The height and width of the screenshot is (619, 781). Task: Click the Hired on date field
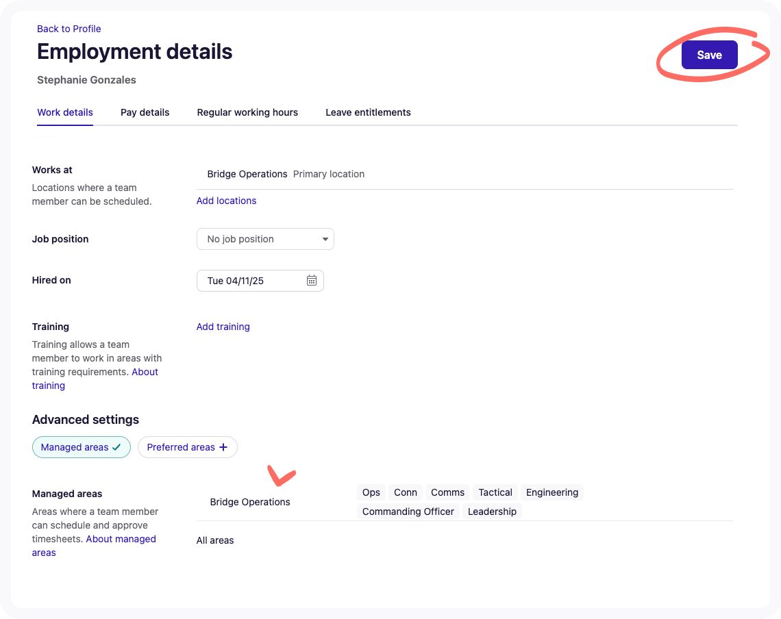(260, 281)
